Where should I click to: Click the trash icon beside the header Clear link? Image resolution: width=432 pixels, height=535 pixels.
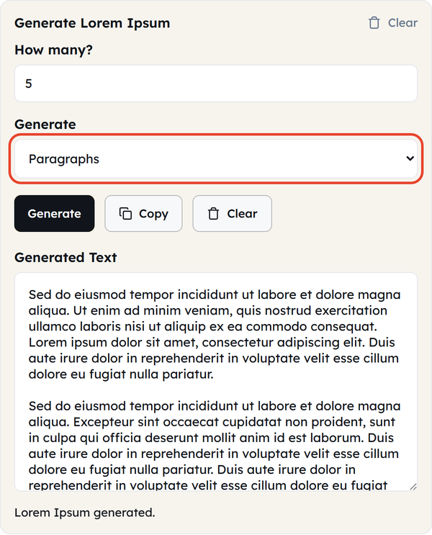pos(374,23)
